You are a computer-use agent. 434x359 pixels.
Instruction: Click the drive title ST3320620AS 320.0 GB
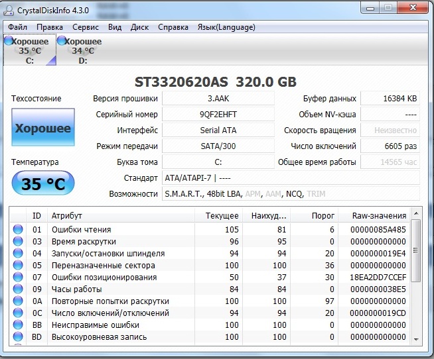pyautogui.click(x=215, y=82)
